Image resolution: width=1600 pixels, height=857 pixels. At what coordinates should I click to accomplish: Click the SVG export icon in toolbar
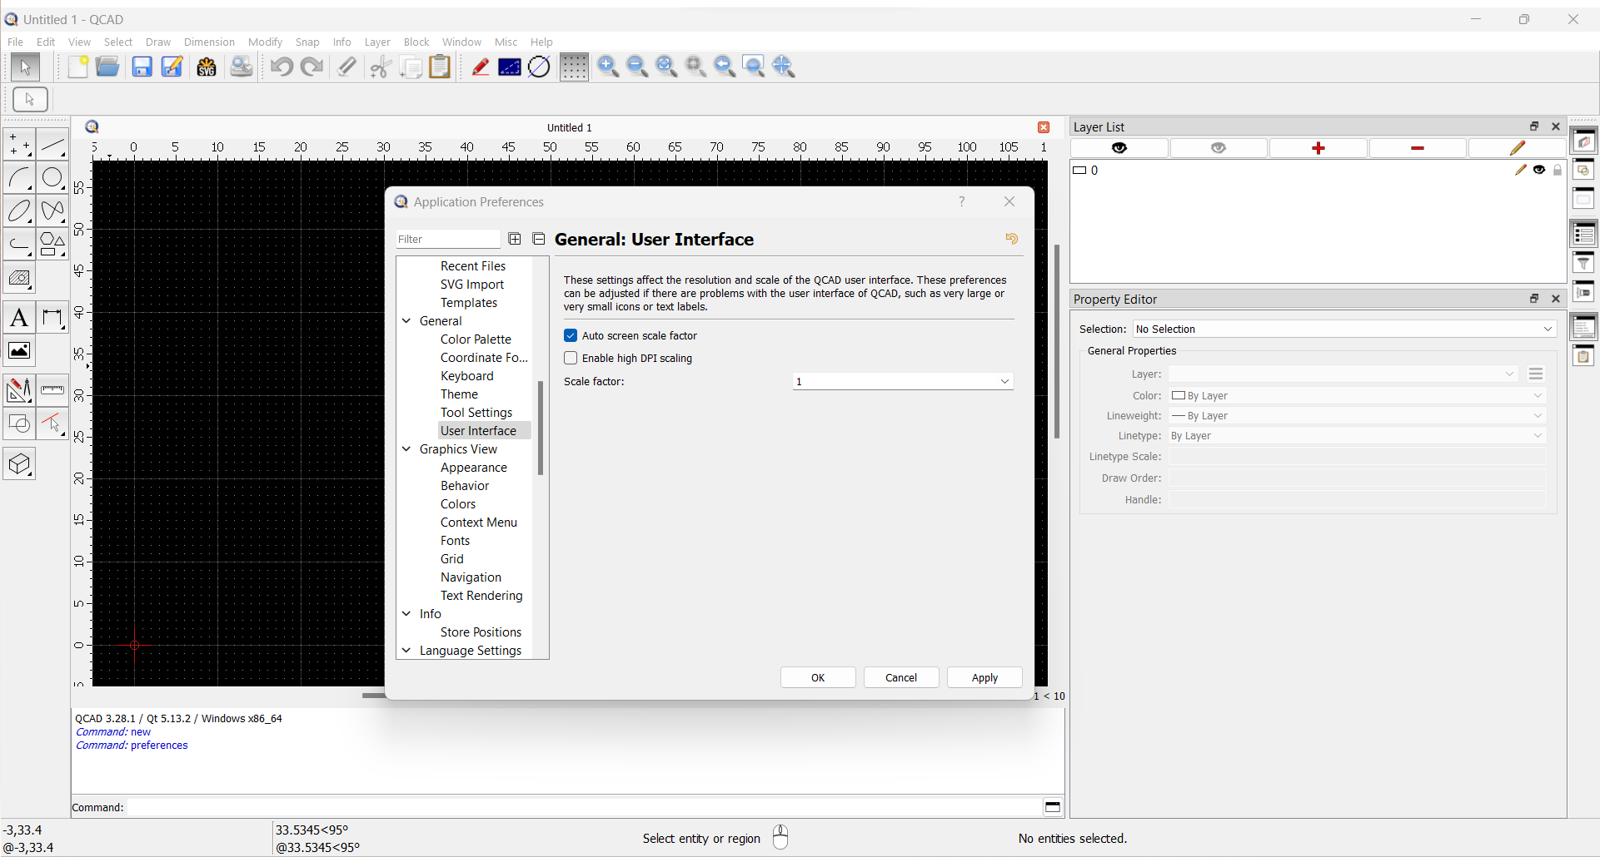[207, 67]
